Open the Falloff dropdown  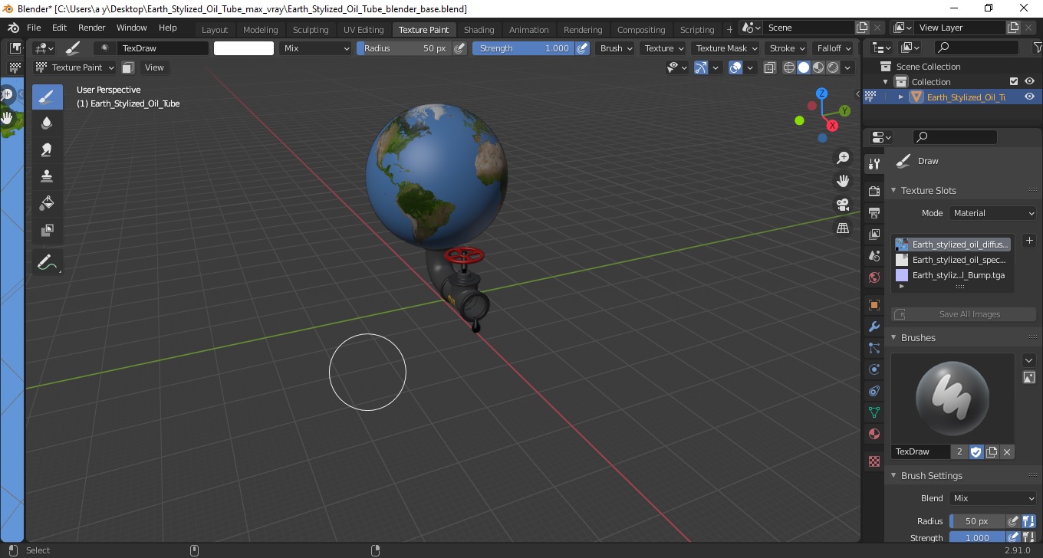834,48
